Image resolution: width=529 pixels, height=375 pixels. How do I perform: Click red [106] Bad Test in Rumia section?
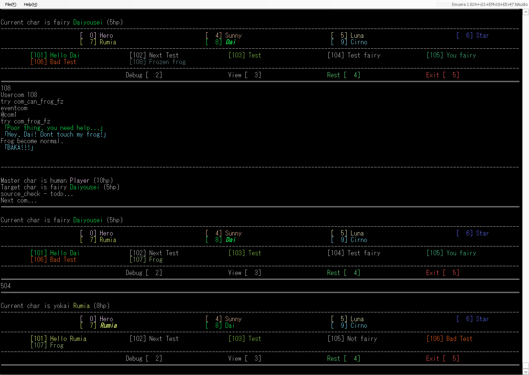tap(449, 339)
